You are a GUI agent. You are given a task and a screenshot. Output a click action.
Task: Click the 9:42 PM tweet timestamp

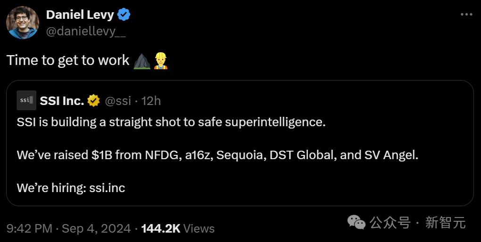[x=29, y=228]
